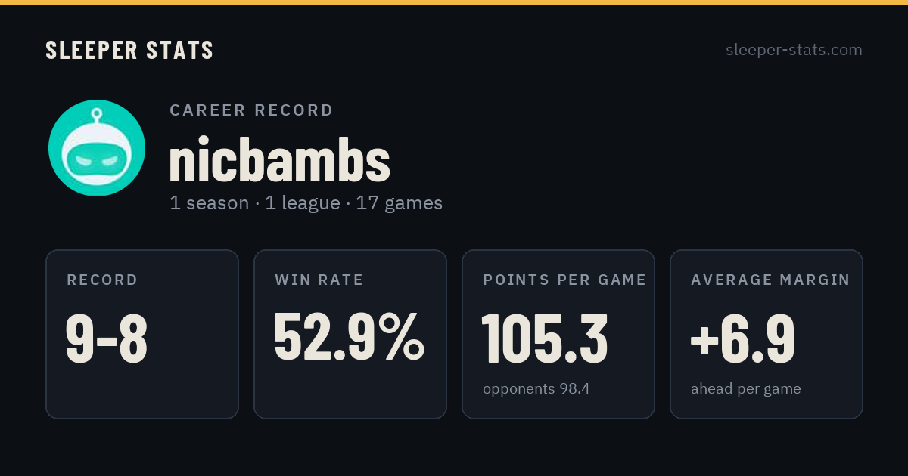This screenshot has height=476, width=908.
Task: Click the CAREER RECORD label
Action: point(251,110)
